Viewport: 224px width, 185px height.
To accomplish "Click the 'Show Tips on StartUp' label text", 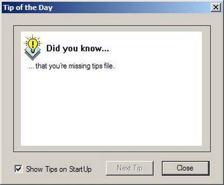I will [x=59, y=169].
